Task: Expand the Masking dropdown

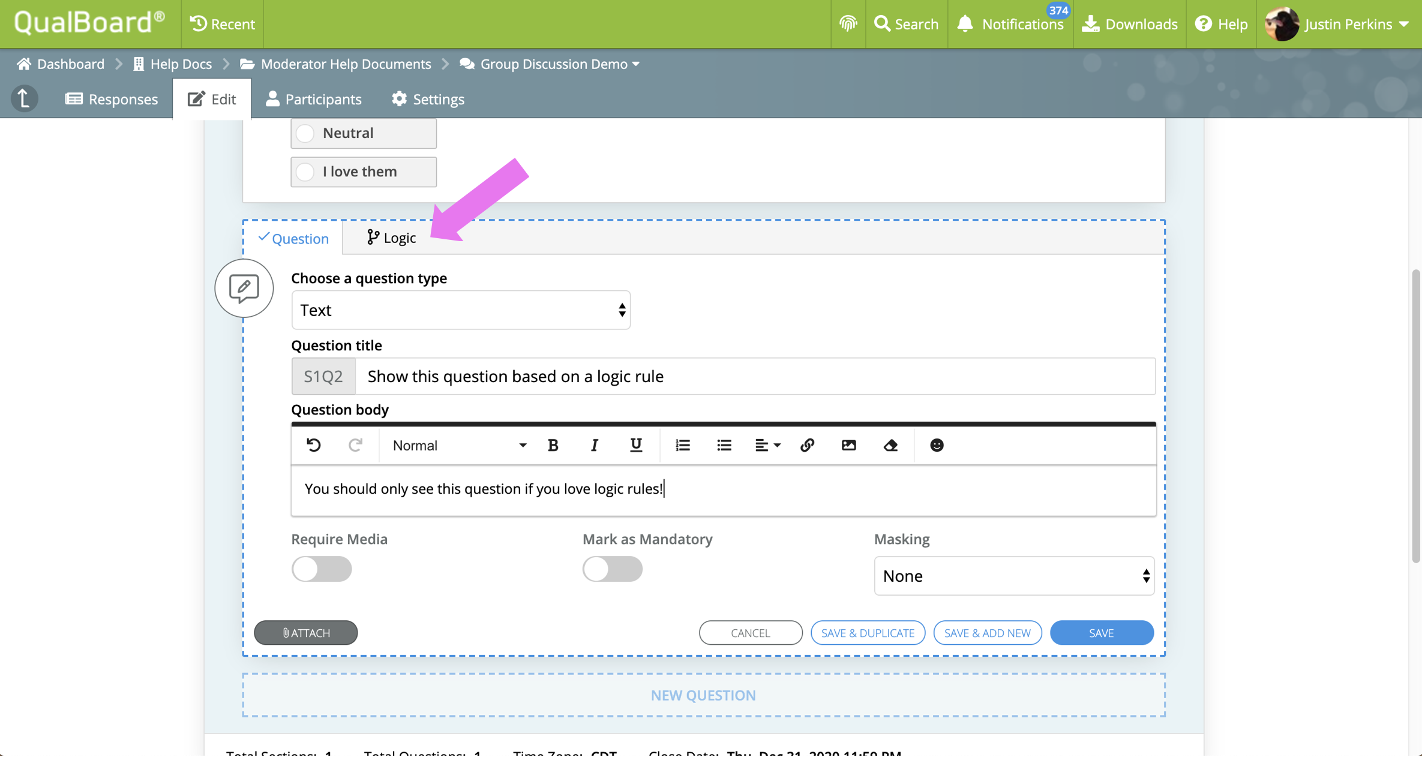Action: tap(1013, 576)
